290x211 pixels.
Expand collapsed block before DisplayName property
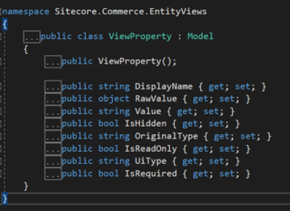(x=53, y=87)
